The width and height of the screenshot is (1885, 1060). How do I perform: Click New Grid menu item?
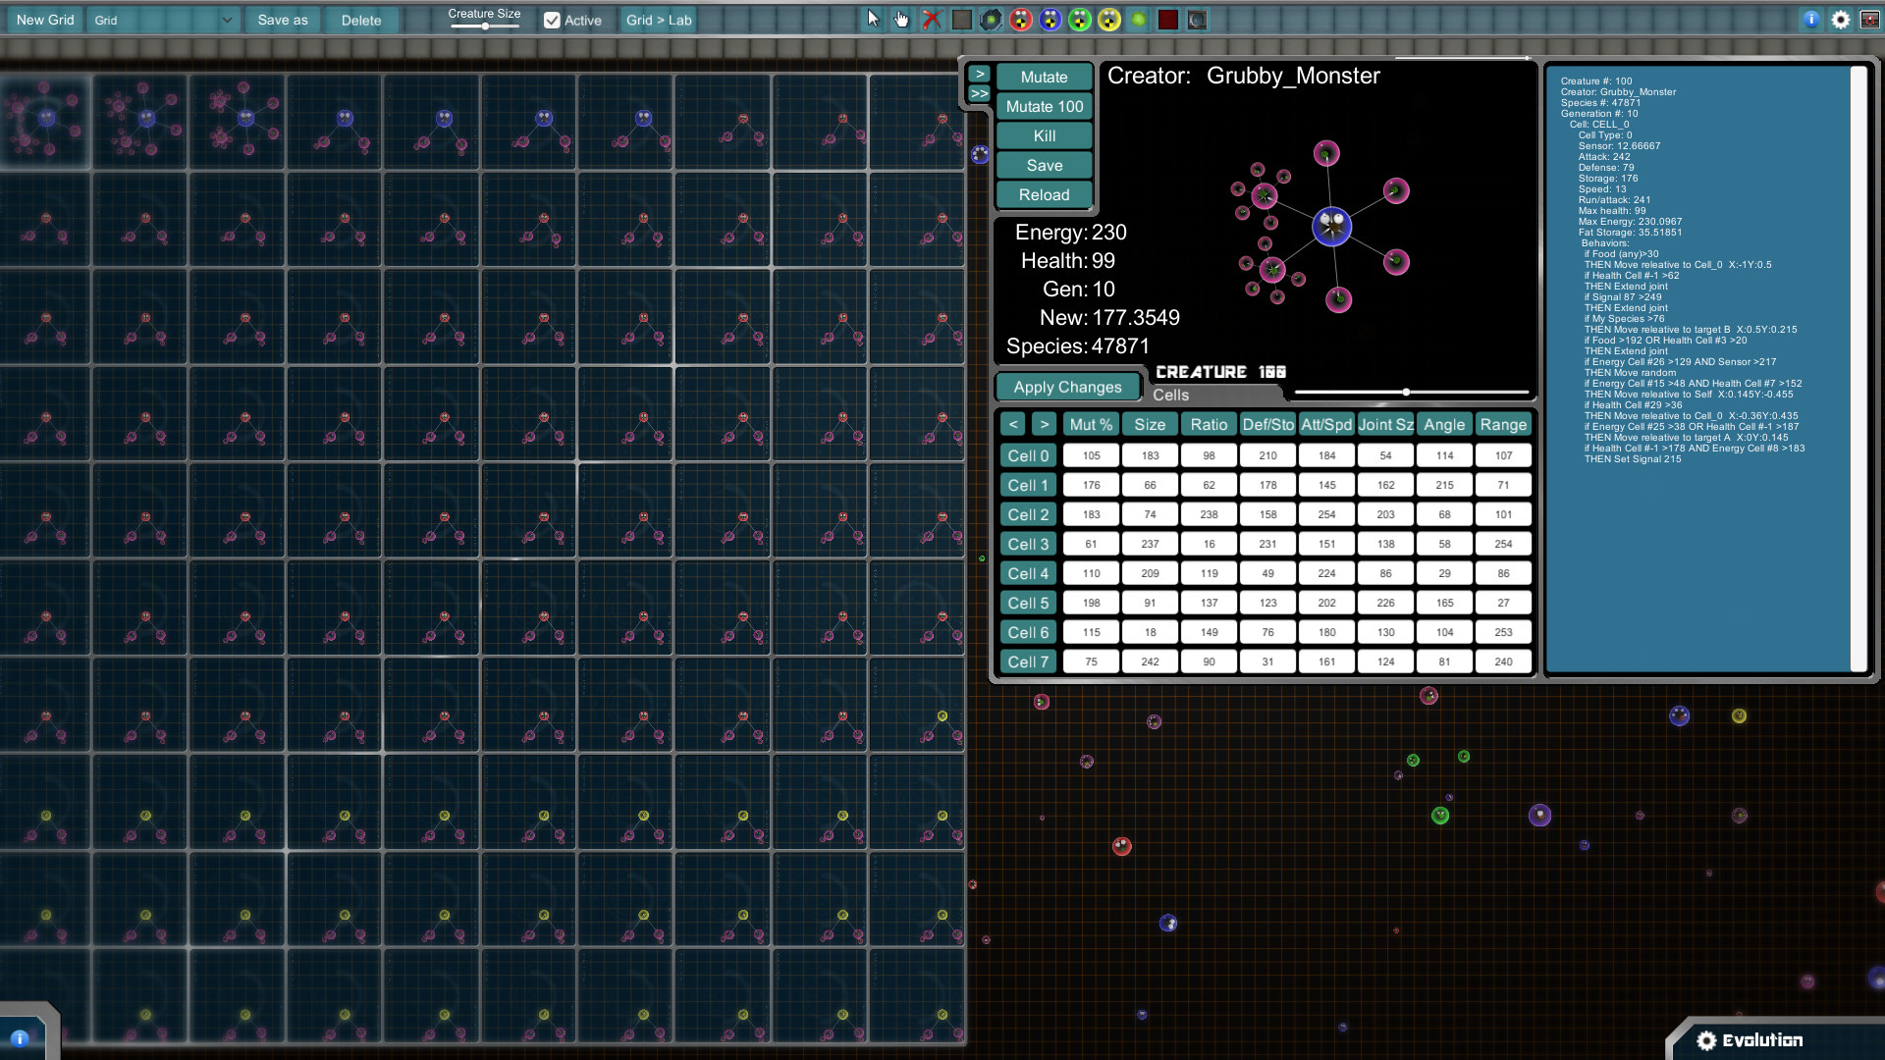[45, 20]
